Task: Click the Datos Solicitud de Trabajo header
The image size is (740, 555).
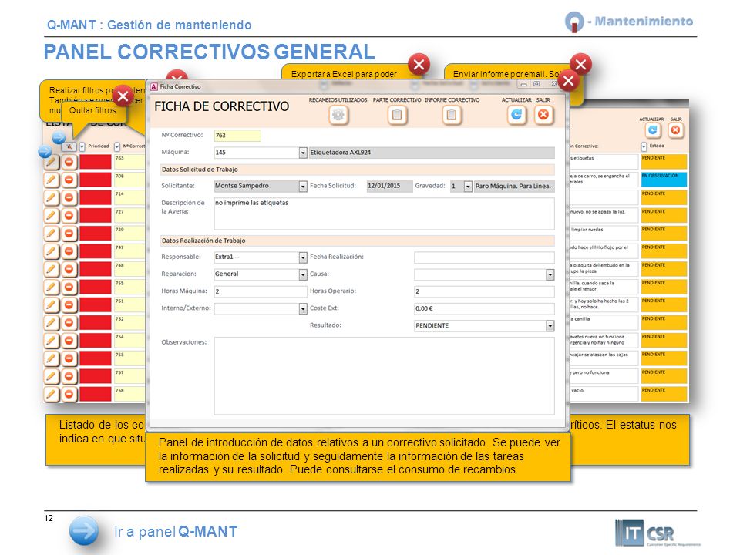Action: (x=357, y=170)
